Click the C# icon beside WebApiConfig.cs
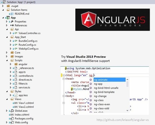155x125 pixels. (x=16, y=49)
